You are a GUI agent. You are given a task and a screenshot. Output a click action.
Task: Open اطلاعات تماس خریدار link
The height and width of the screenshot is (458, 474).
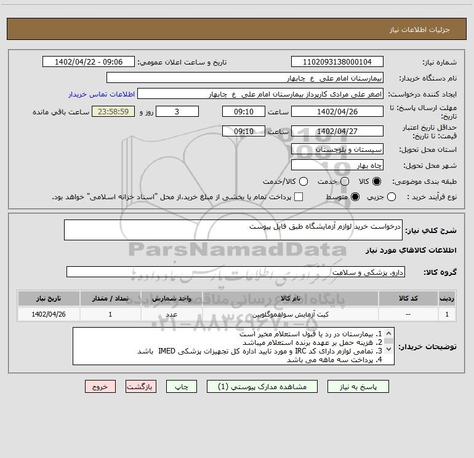[x=102, y=94]
